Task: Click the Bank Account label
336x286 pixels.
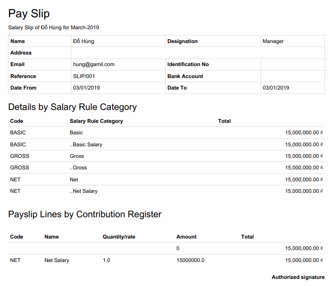Action: pyautogui.click(x=185, y=76)
